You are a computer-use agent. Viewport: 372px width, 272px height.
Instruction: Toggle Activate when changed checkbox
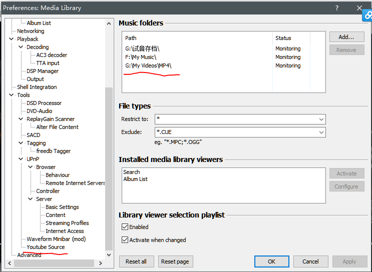coord(125,240)
